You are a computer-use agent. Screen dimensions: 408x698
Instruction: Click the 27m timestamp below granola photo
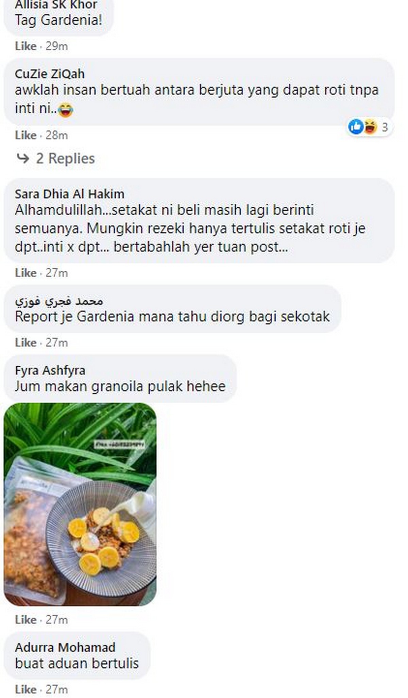point(56,619)
